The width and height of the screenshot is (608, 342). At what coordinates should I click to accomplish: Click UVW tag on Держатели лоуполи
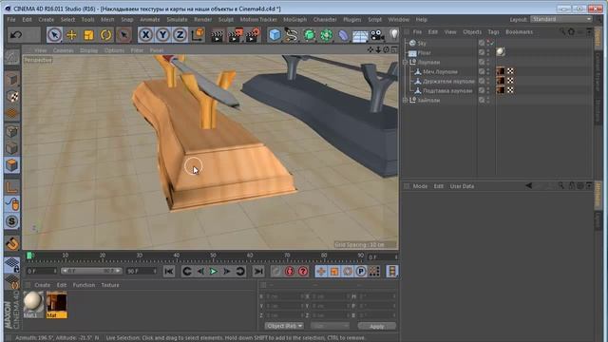(x=510, y=81)
